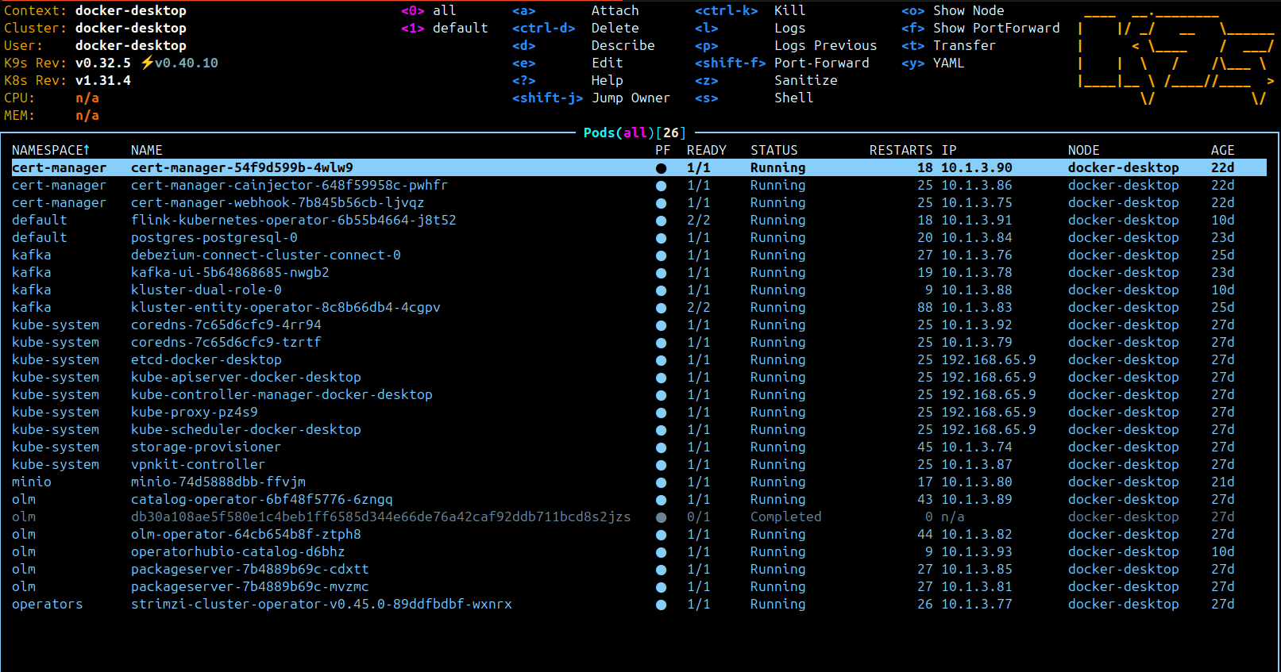Image resolution: width=1281 pixels, height=672 pixels.
Task: Sort by the NAMESPACE column header
Action: point(50,150)
